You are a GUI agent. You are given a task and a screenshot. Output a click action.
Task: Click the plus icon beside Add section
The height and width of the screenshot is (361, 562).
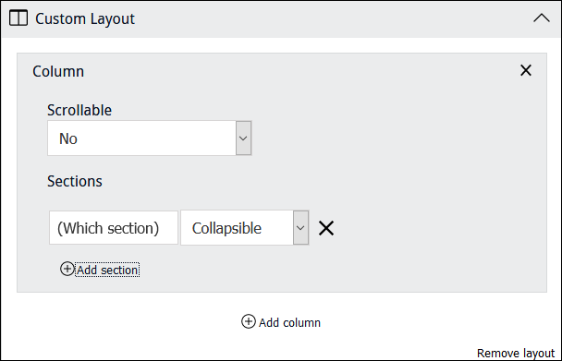[67, 269]
